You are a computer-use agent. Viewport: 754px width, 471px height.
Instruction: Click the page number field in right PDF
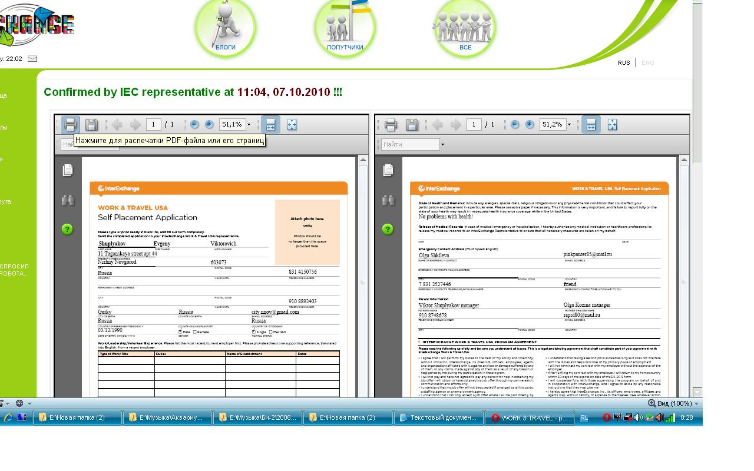tap(474, 124)
